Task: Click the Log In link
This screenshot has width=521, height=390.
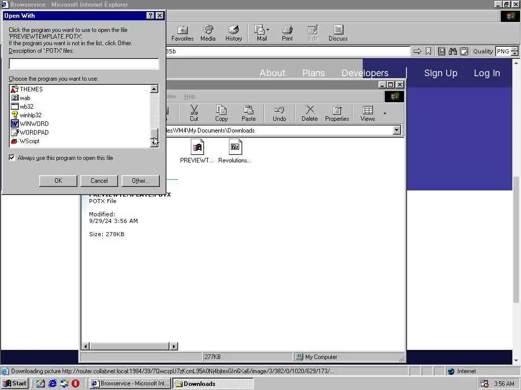Action: pos(487,73)
